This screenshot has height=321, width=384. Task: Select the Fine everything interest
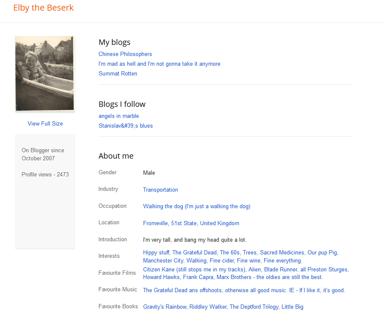(282, 261)
